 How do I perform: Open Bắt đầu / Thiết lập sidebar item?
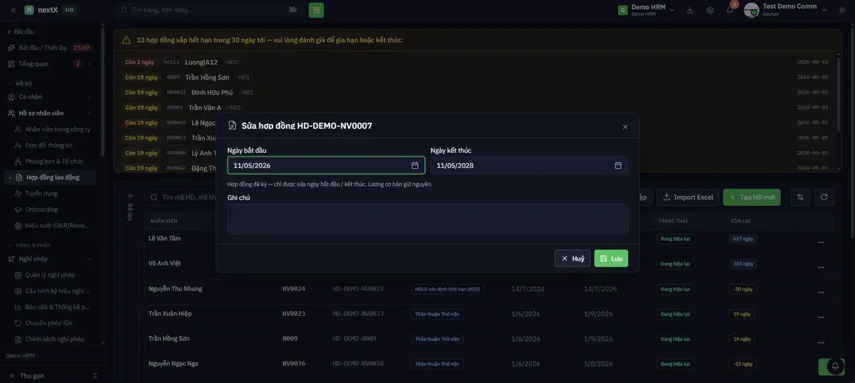(49, 48)
